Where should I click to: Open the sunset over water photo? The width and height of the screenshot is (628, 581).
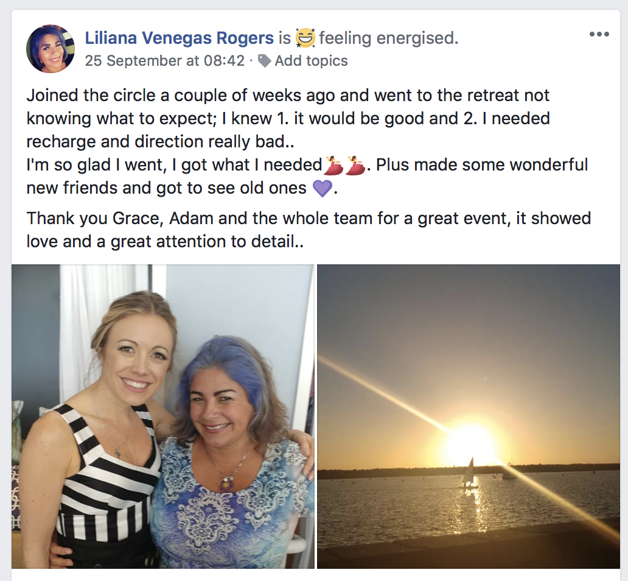click(469, 416)
